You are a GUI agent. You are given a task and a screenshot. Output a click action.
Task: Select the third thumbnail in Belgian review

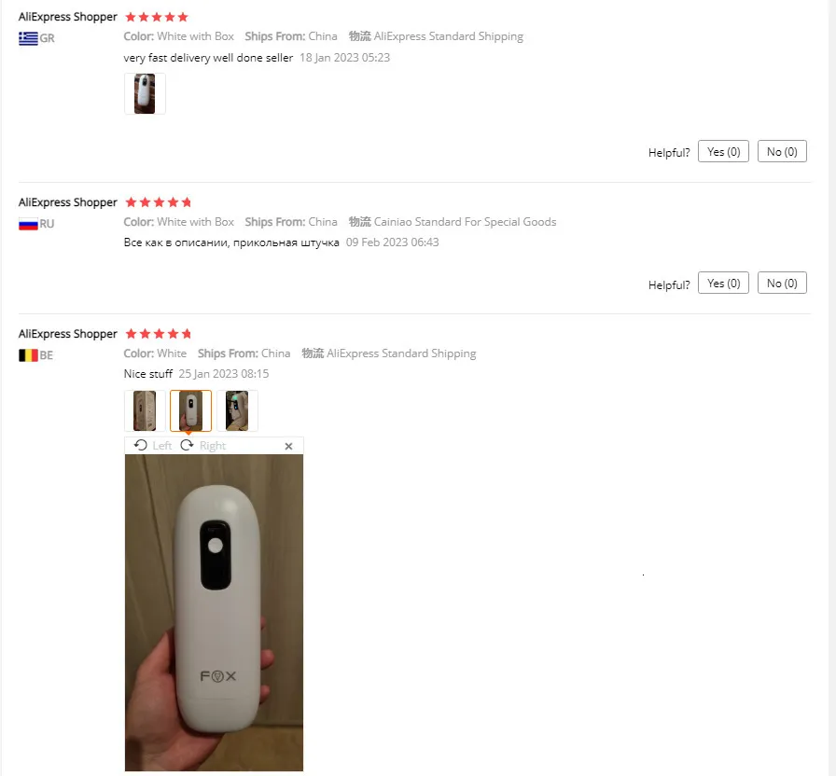click(237, 410)
